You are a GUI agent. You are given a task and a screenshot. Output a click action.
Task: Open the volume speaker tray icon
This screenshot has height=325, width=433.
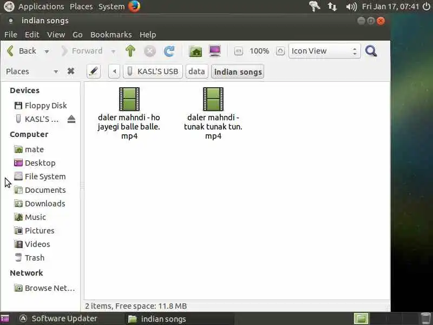351,6
